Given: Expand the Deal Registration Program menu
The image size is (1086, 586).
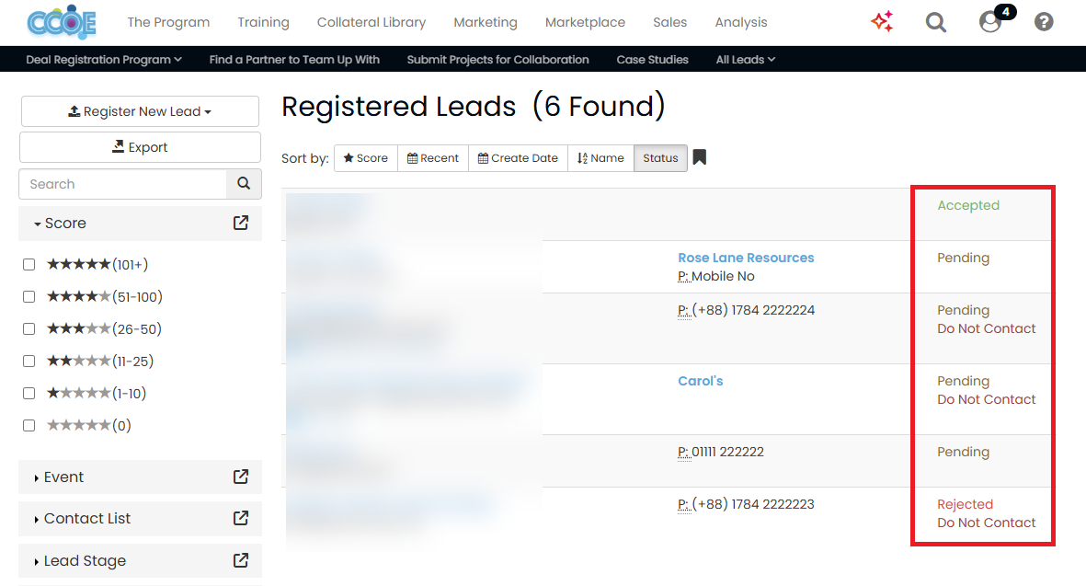Looking at the screenshot, I should pos(104,60).
